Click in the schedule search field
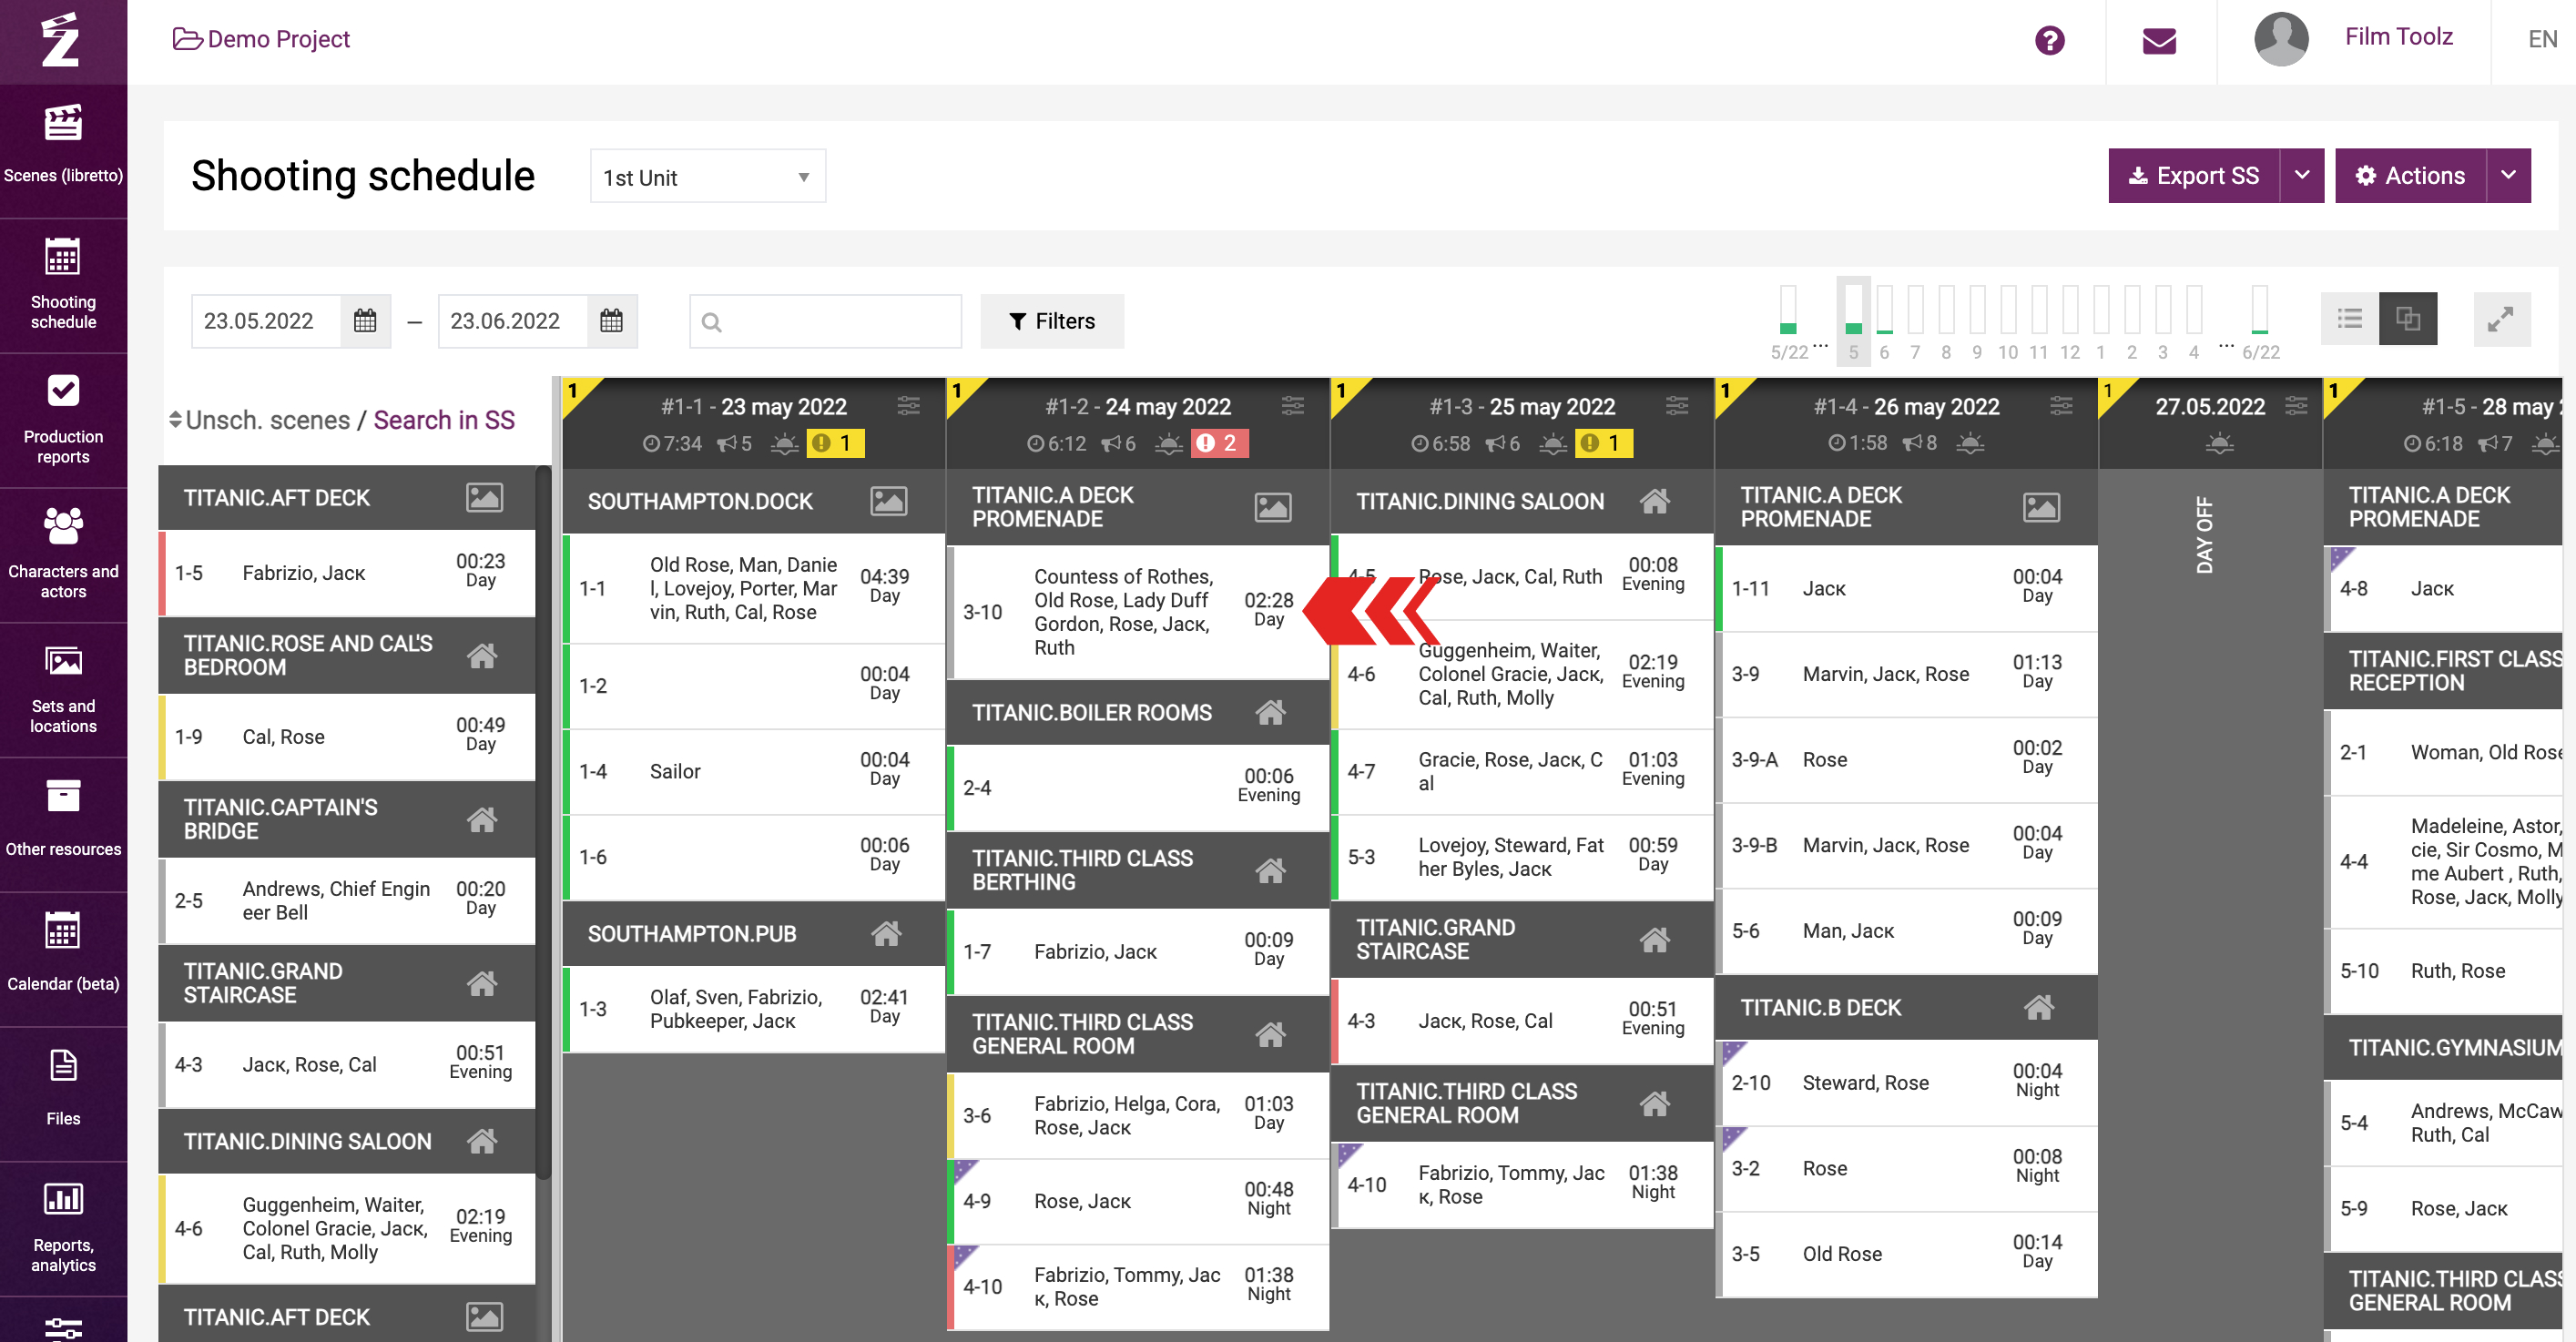Image resolution: width=2576 pixels, height=1342 pixels. 825,321
